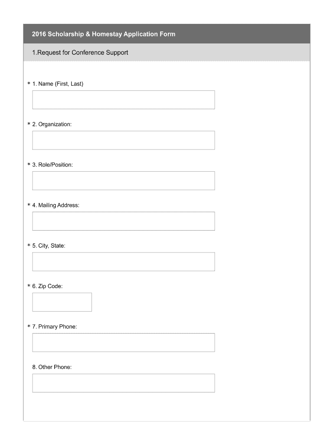The image size is (334, 445).
Task: Select the Mailing Address text field
Action: click(x=123, y=221)
